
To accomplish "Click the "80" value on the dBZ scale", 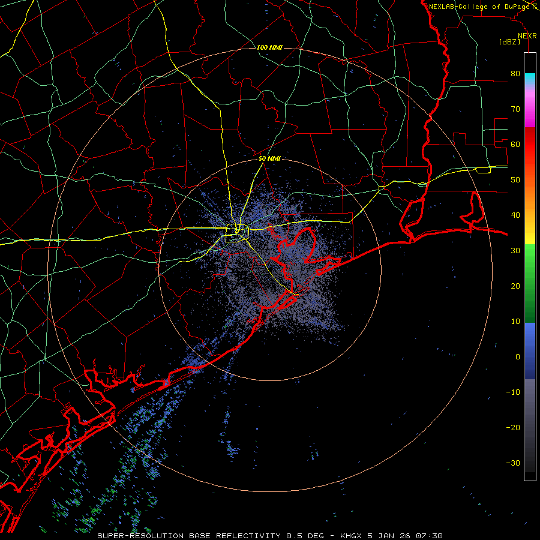I will click(x=515, y=73).
